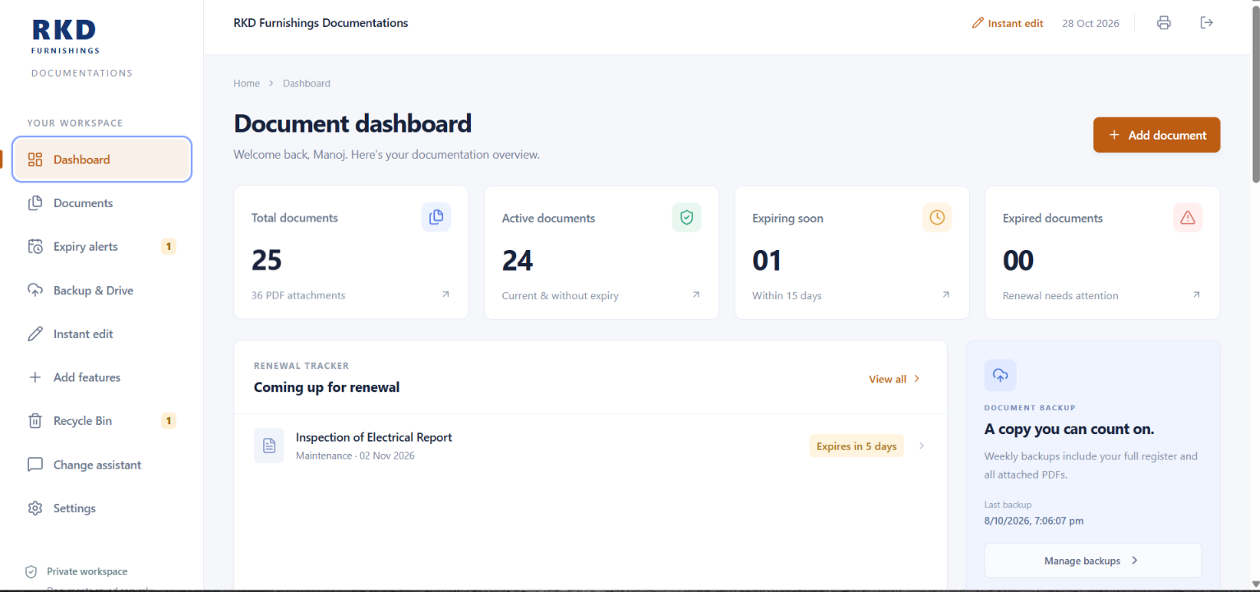Click View all in renewal tracker

pos(894,379)
